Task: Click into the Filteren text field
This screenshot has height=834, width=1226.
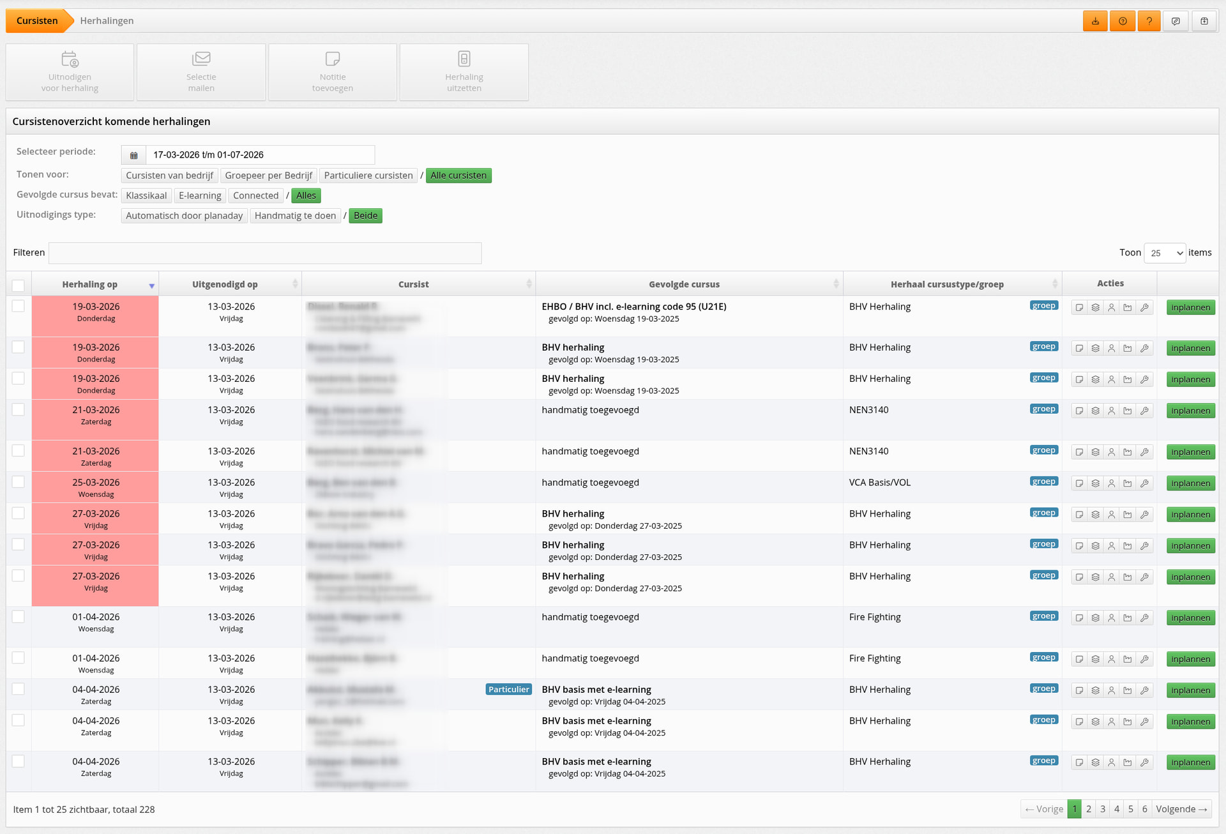Action: click(x=265, y=253)
